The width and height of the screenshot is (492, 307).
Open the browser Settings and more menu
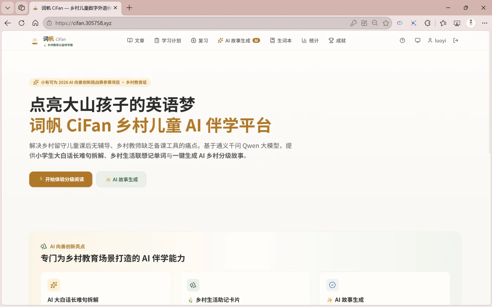coord(485,23)
